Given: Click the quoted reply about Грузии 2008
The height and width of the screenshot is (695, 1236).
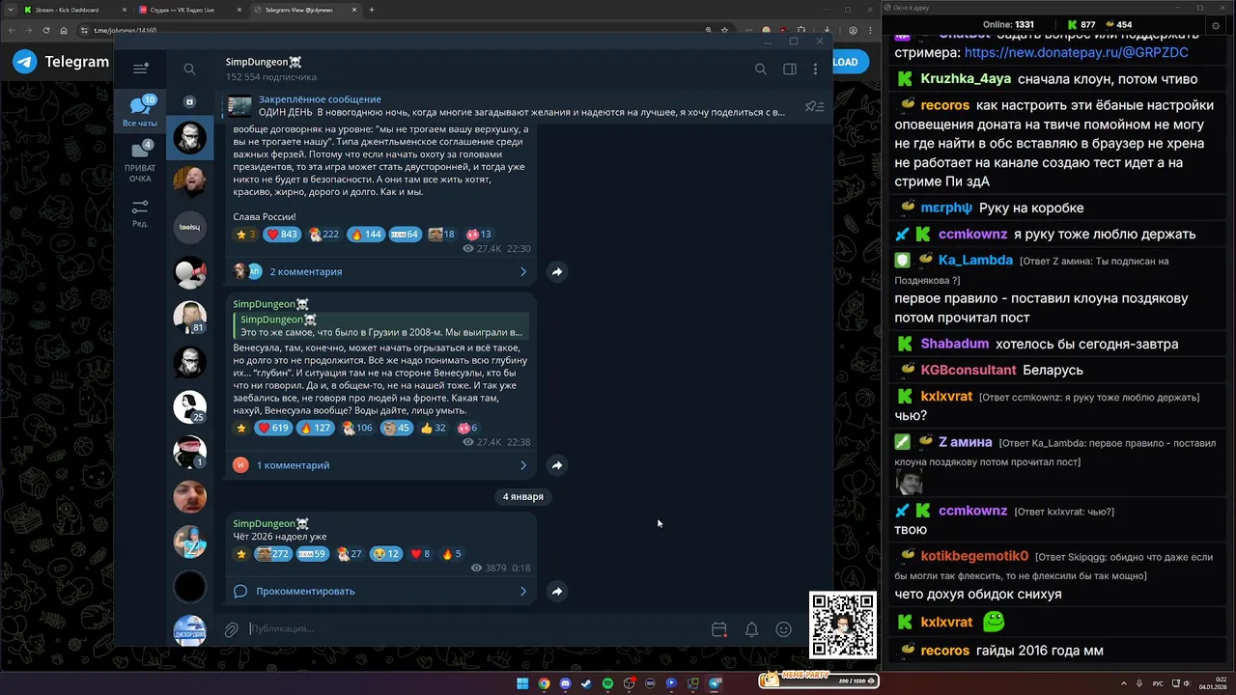Looking at the screenshot, I should [x=380, y=326].
